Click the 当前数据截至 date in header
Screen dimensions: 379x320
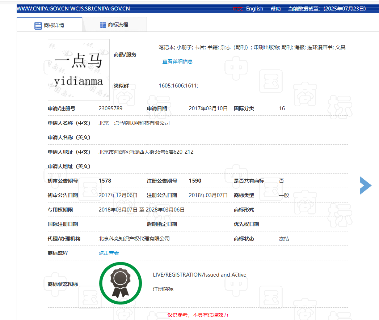[327, 9]
